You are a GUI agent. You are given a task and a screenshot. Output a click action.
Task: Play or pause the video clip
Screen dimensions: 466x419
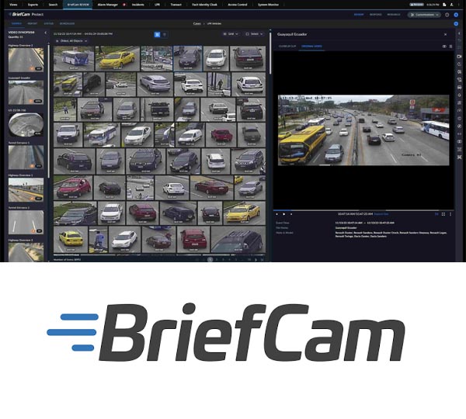click(283, 214)
